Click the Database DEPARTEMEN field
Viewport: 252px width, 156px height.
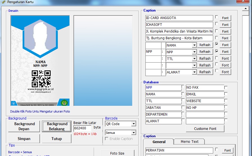[163, 114]
